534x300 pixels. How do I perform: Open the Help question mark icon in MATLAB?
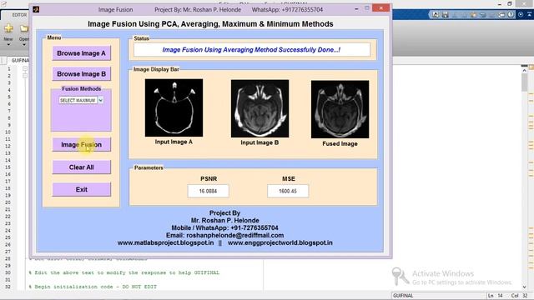tap(511, 14)
